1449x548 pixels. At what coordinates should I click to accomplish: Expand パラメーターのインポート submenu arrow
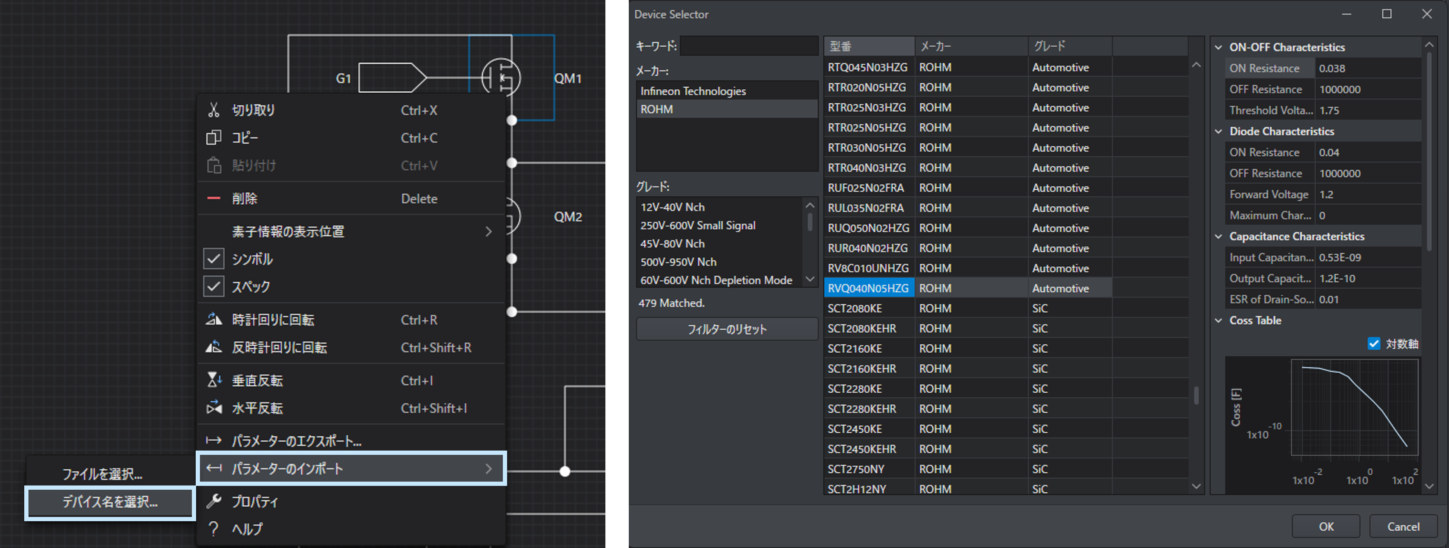pyautogui.click(x=488, y=468)
